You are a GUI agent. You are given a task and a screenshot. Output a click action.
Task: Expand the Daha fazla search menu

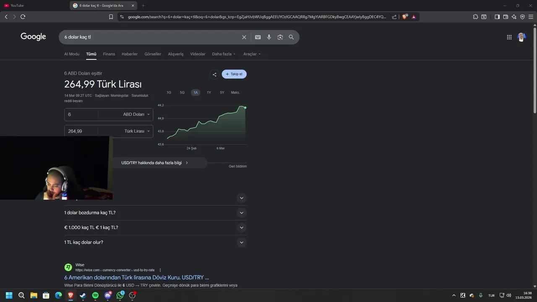coord(224,54)
